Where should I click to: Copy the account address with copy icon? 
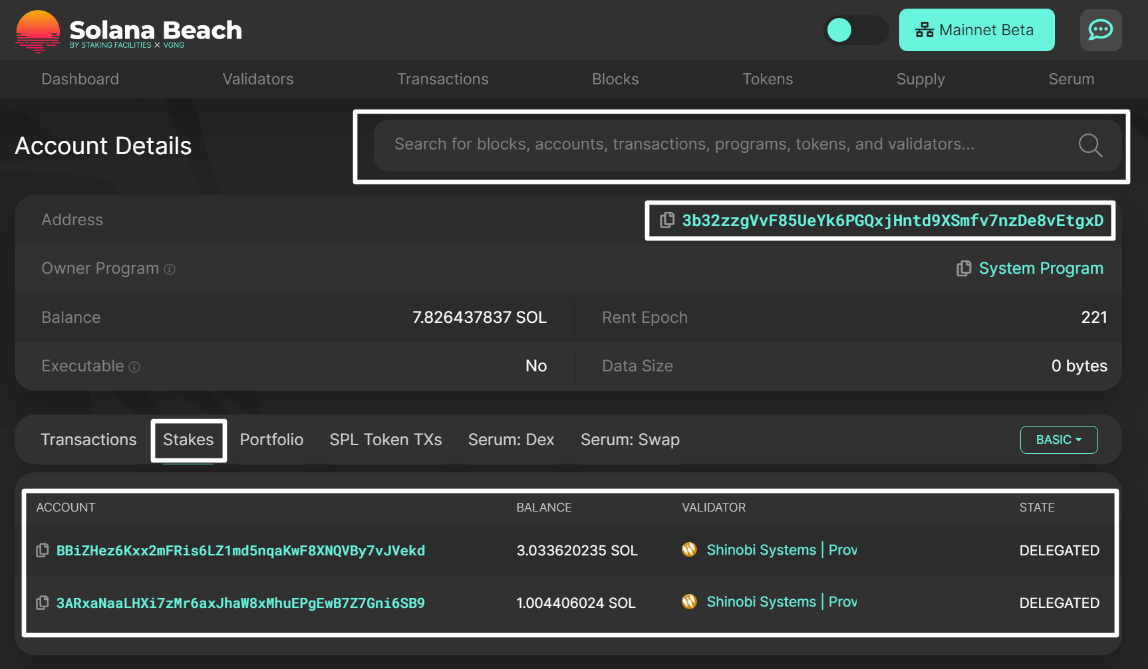pyautogui.click(x=666, y=220)
